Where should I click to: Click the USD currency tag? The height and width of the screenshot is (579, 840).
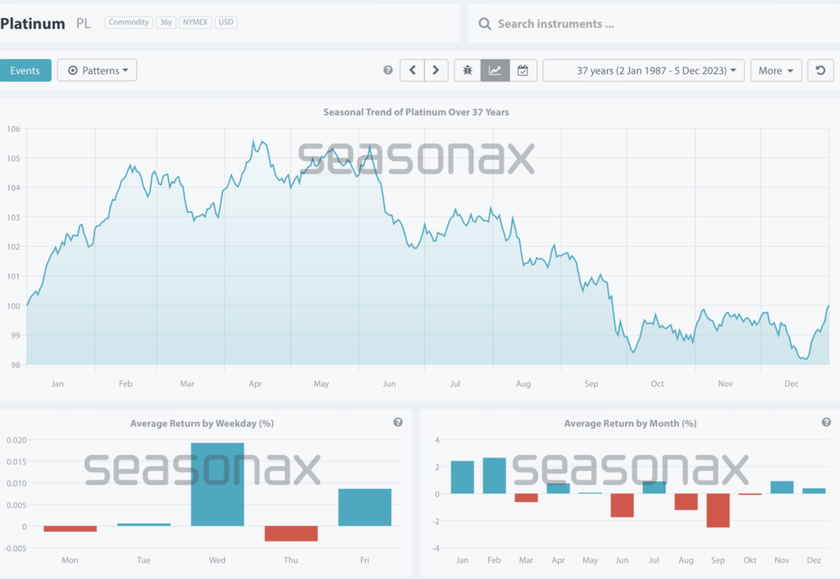click(226, 23)
